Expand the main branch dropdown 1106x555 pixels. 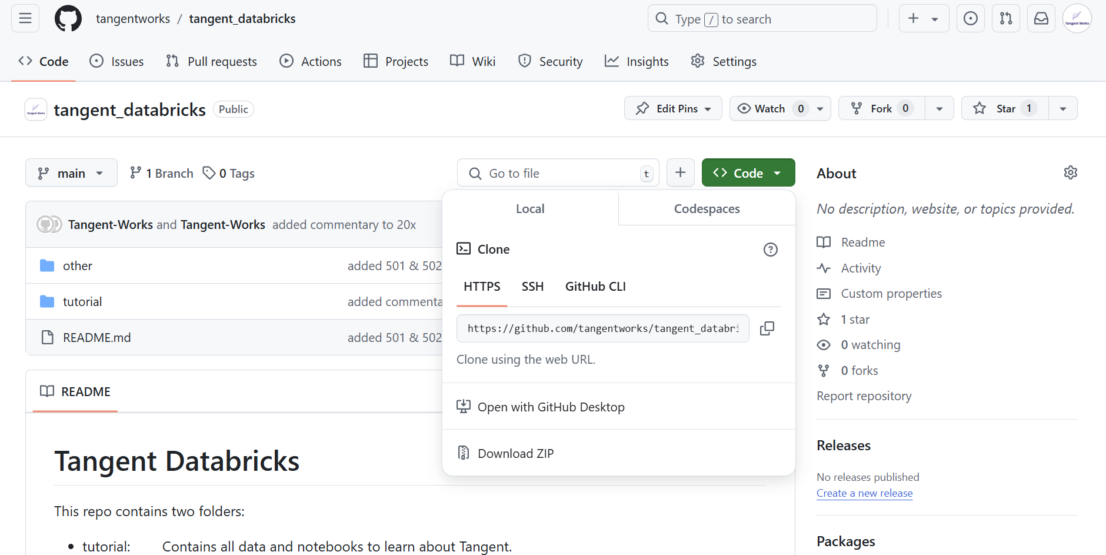71,173
